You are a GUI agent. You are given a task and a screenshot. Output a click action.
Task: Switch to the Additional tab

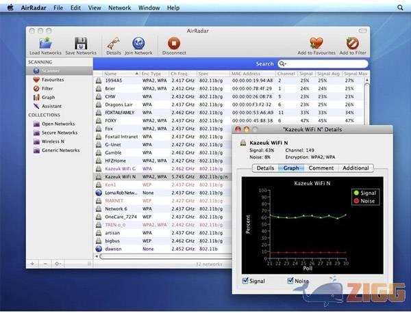point(356,168)
